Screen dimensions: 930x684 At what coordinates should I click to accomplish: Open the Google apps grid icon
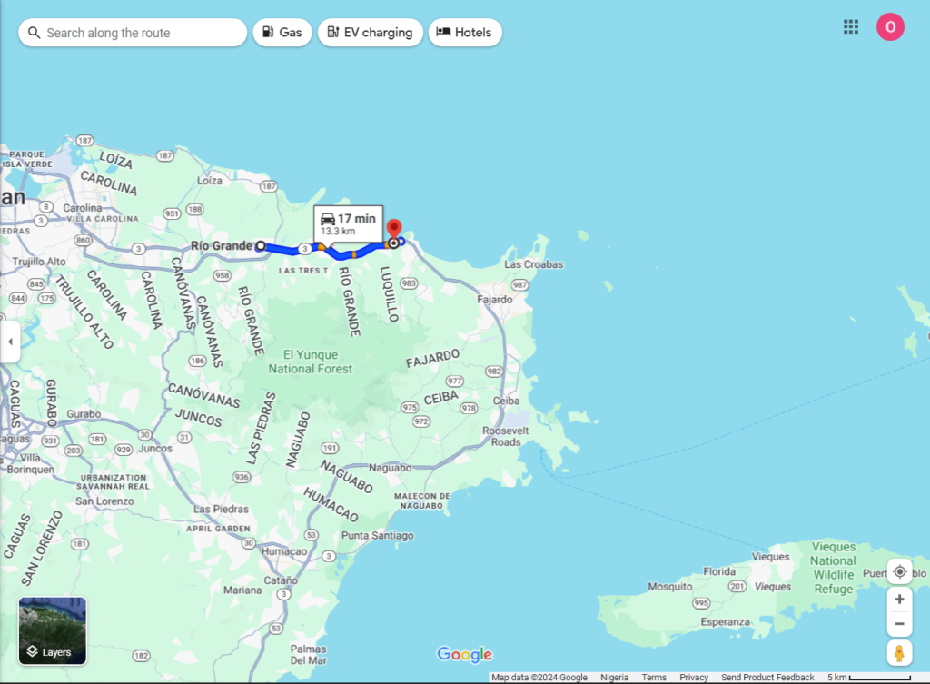point(851,27)
